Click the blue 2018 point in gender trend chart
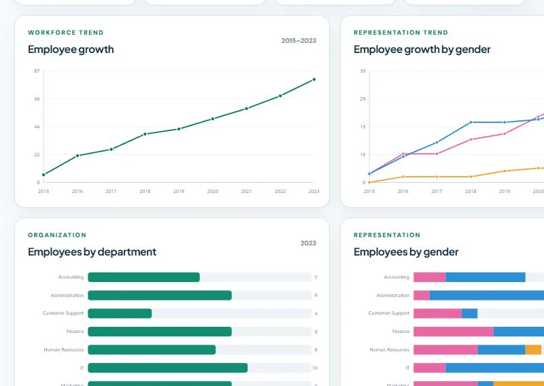Screen dimensions: 544x386 tap(471, 122)
